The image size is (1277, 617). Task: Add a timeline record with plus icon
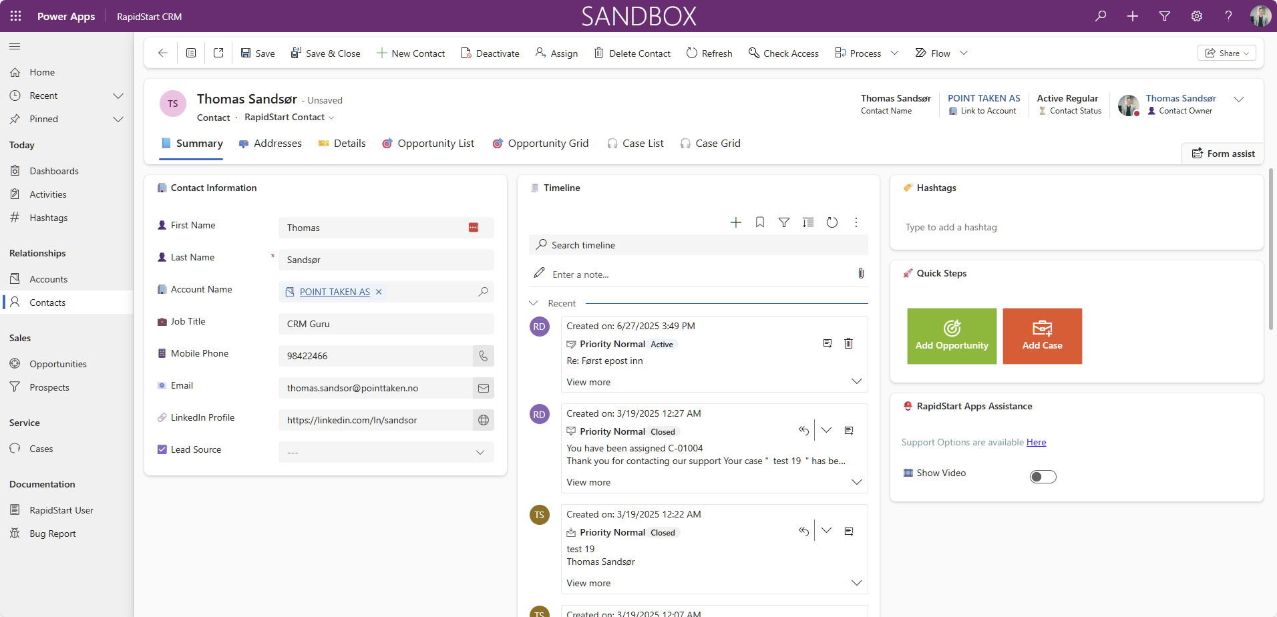(736, 222)
